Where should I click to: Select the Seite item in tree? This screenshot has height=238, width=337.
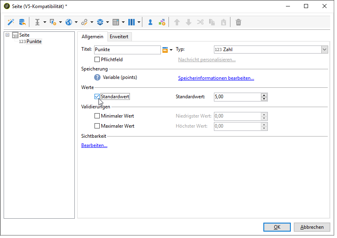tap(24, 35)
